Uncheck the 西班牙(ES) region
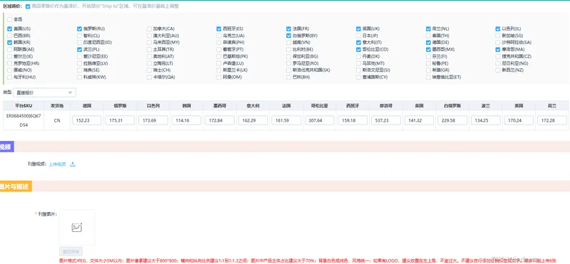Viewport: 570px width, 264px height. tap(219, 28)
